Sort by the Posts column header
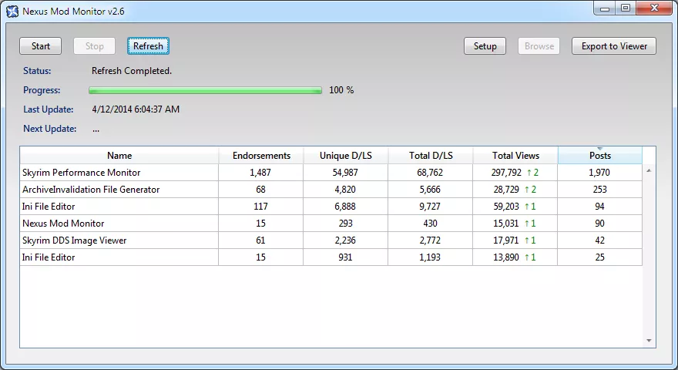678x370 pixels. (599, 156)
